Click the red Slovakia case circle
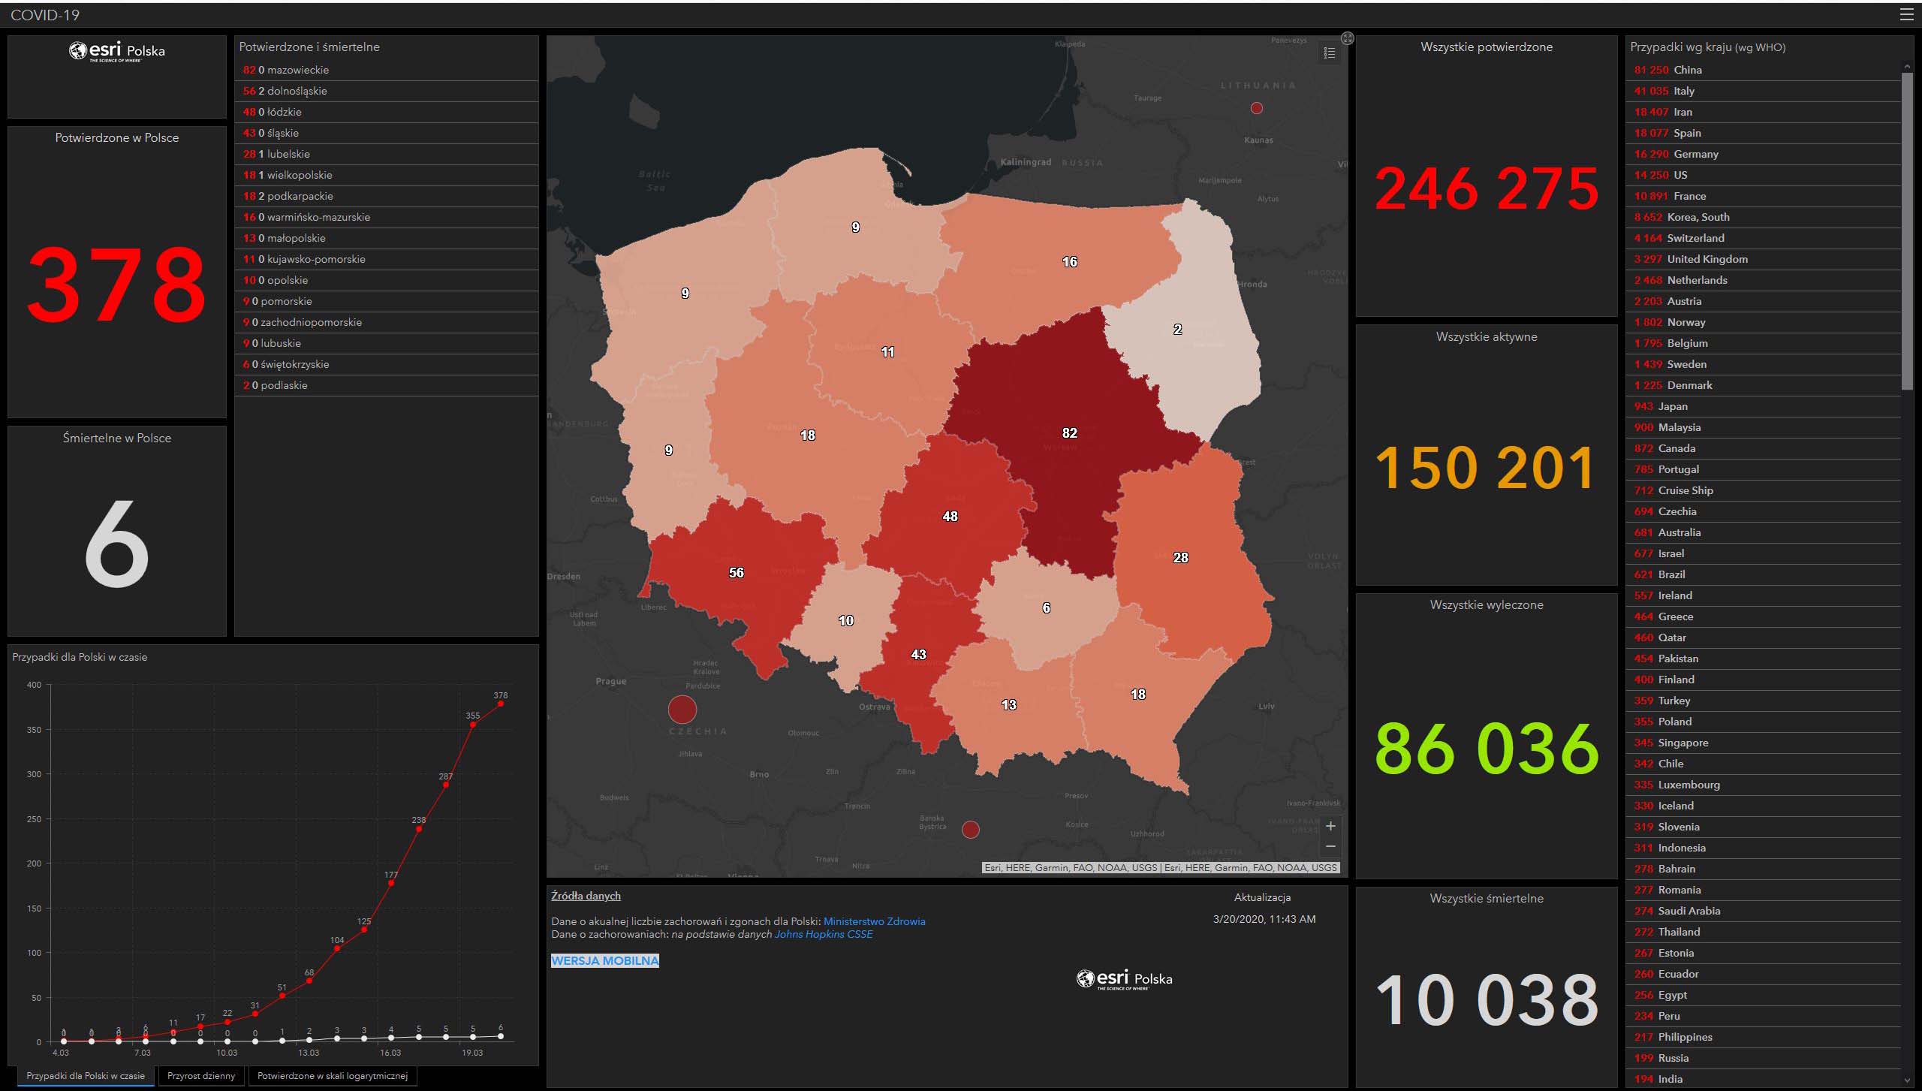The height and width of the screenshot is (1091, 1922). click(x=970, y=830)
